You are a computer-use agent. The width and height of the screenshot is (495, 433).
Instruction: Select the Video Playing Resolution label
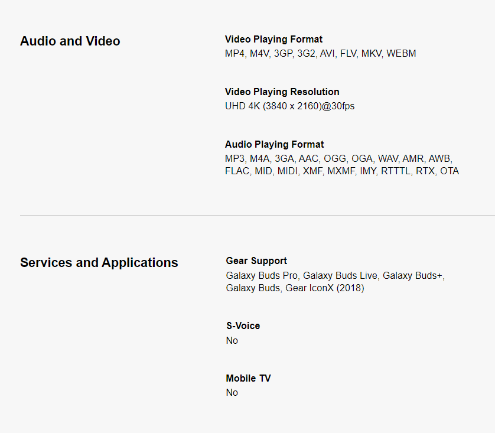point(282,92)
